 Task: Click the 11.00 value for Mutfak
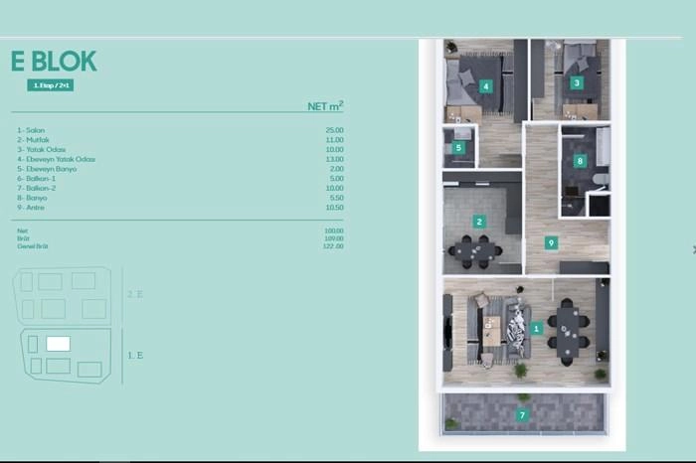(335, 140)
